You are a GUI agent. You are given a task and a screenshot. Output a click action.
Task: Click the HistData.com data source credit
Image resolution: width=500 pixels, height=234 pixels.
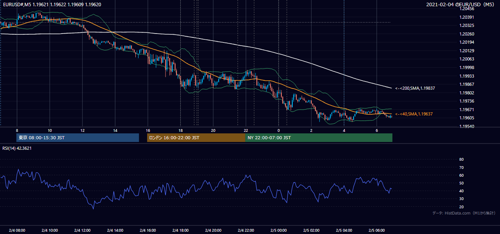click(x=464, y=213)
